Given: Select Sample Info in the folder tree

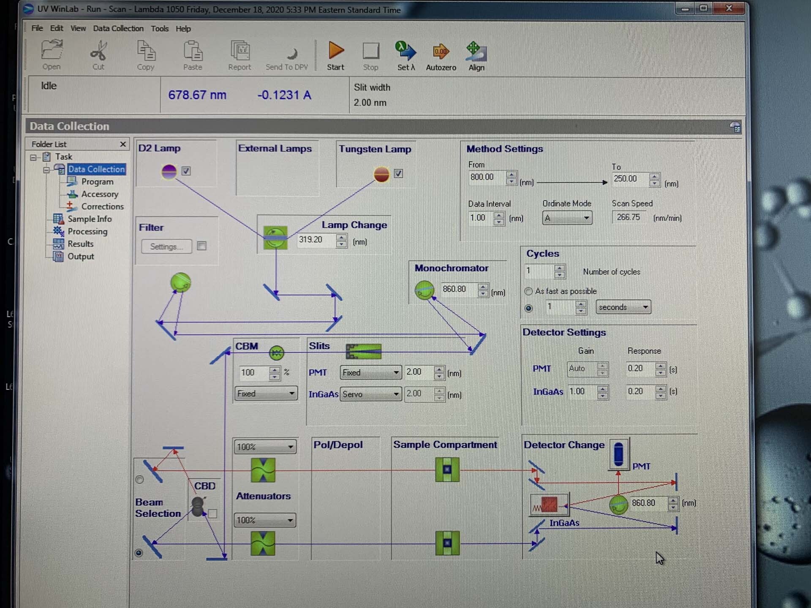Looking at the screenshot, I should pos(90,219).
